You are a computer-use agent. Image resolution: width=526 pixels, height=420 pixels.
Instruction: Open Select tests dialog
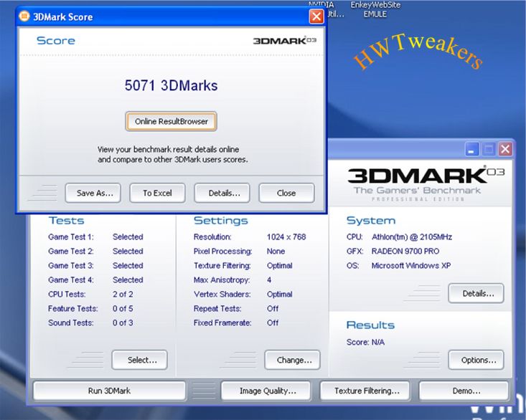139,360
